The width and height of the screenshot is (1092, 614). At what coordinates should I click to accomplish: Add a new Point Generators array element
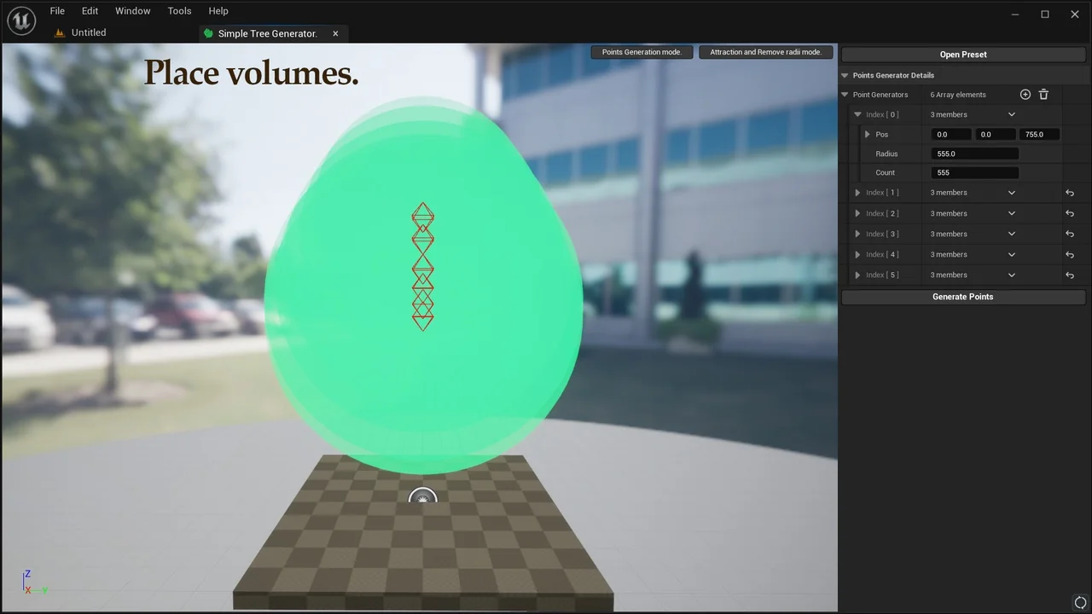point(1025,95)
